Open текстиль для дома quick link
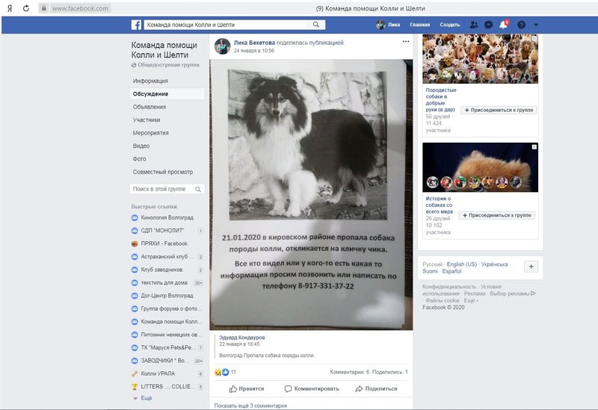The image size is (598, 410). click(x=164, y=282)
